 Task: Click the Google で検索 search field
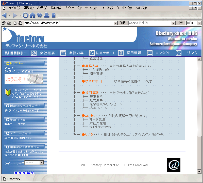[x=150, y=23]
